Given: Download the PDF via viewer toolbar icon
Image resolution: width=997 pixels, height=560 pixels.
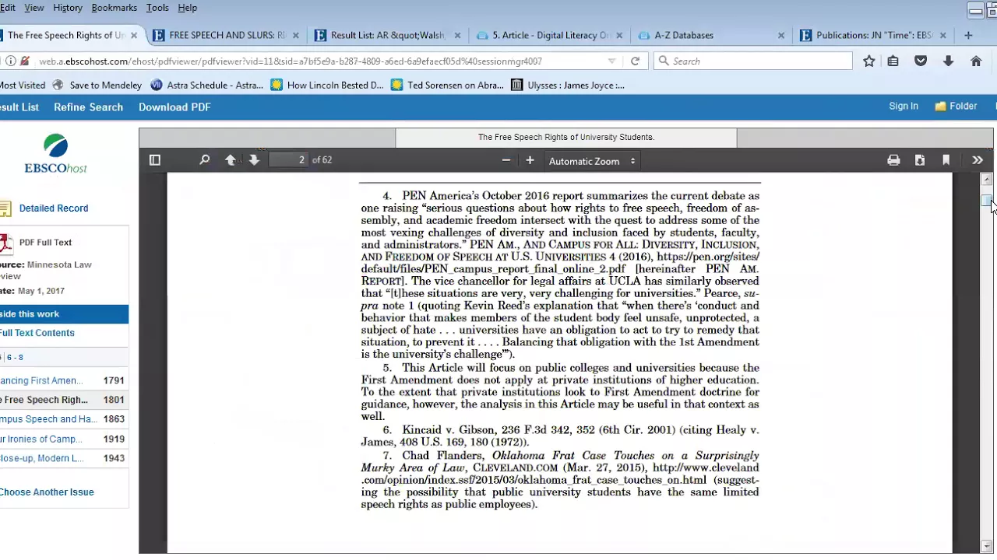Looking at the screenshot, I should (920, 160).
